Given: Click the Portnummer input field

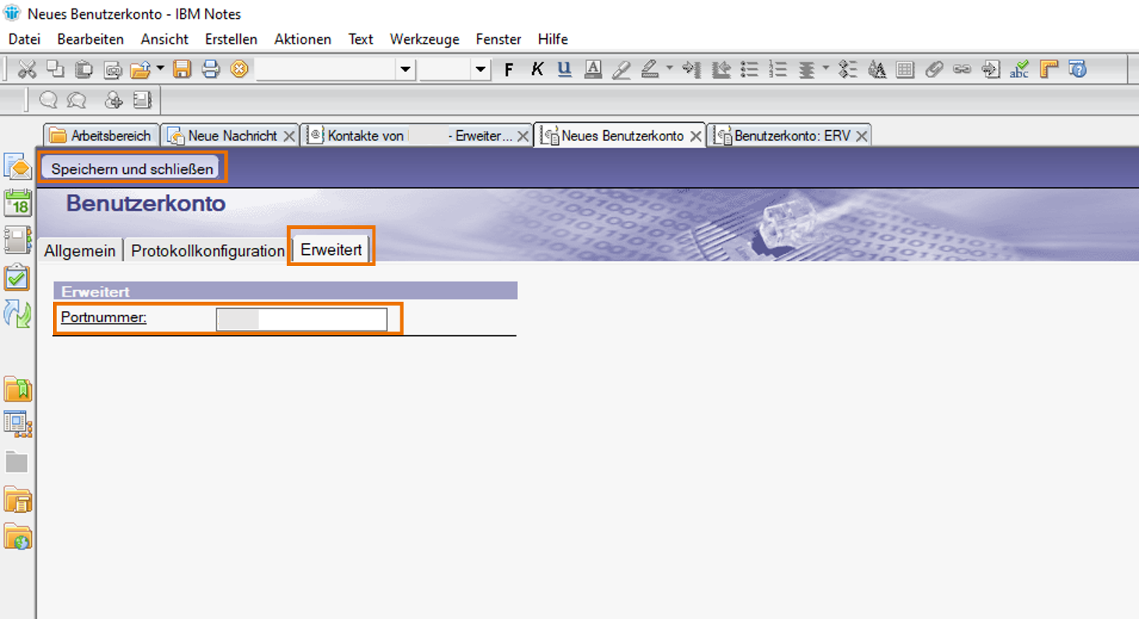Looking at the screenshot, I should pos(301,320).
